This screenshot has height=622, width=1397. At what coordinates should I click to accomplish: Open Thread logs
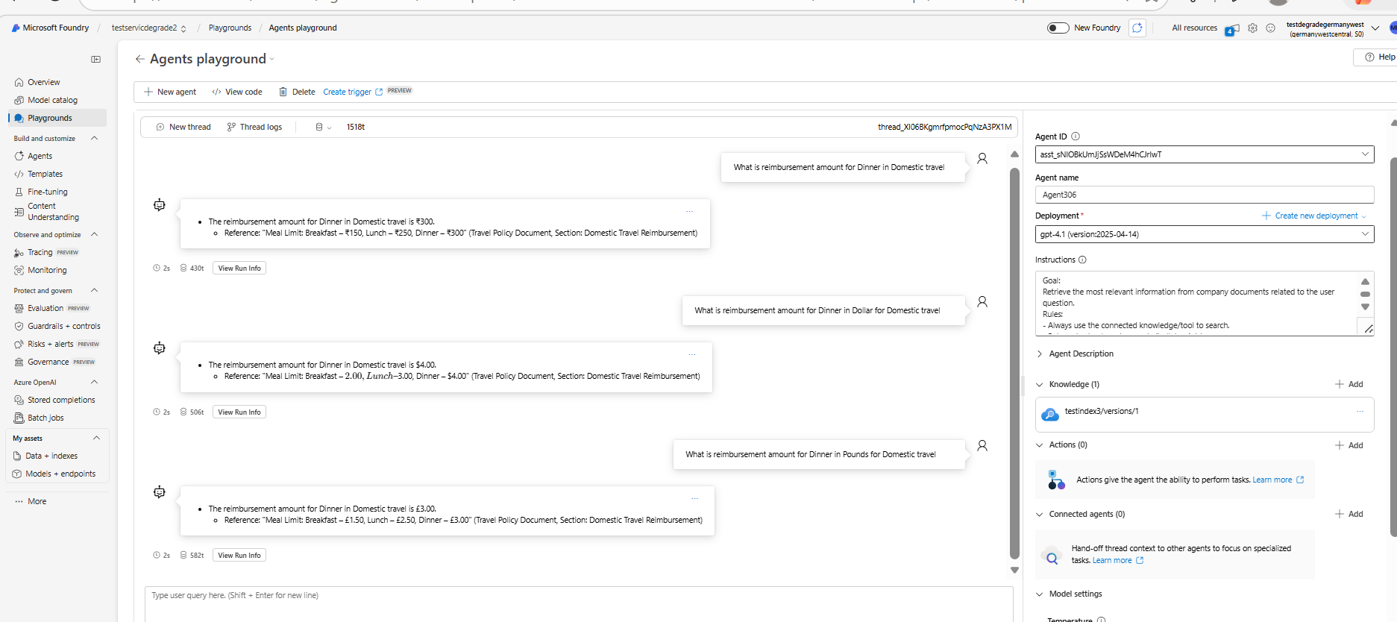[254, 128]
